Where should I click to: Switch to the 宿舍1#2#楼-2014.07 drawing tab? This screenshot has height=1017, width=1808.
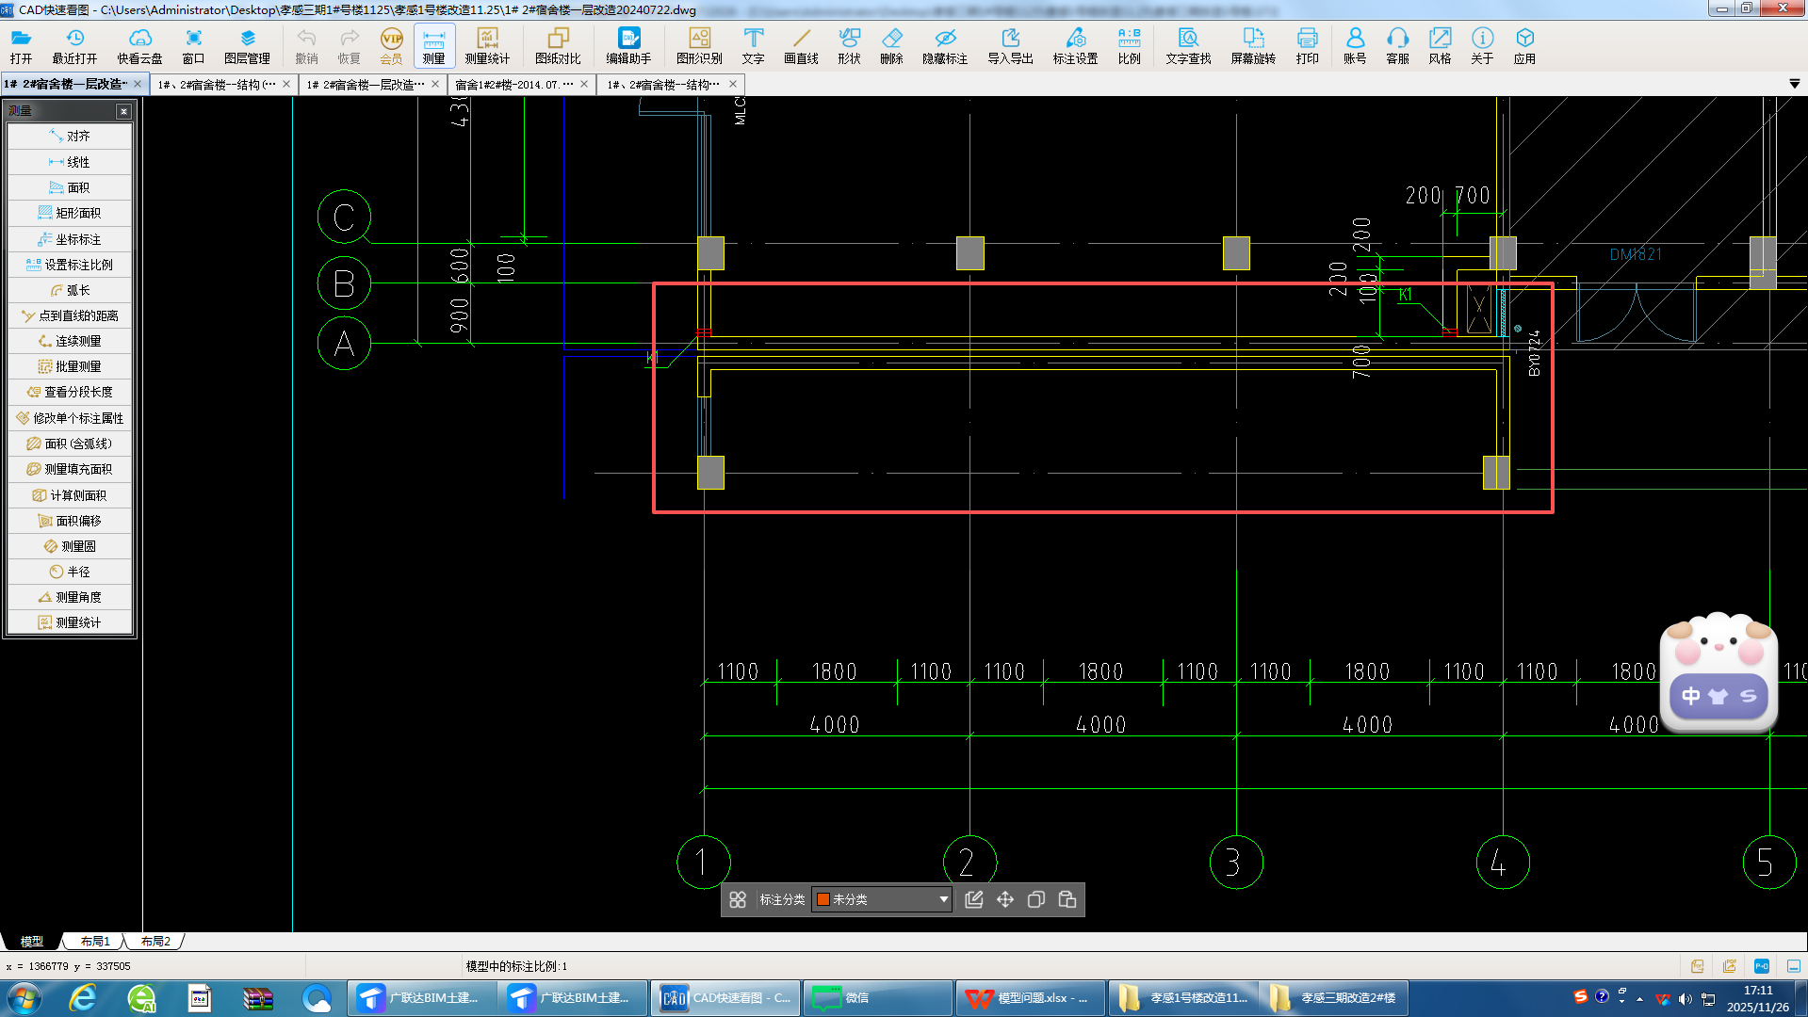(x=514, y=84)
